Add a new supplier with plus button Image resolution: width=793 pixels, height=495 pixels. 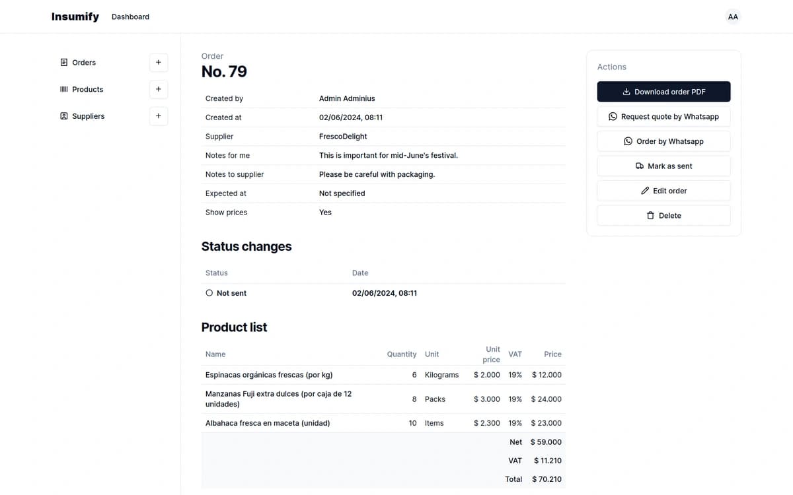(x=159, y=116)
